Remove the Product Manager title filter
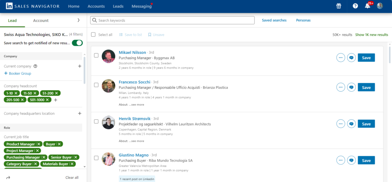Viewport: 392px width, 182px height. pos(39,144)
